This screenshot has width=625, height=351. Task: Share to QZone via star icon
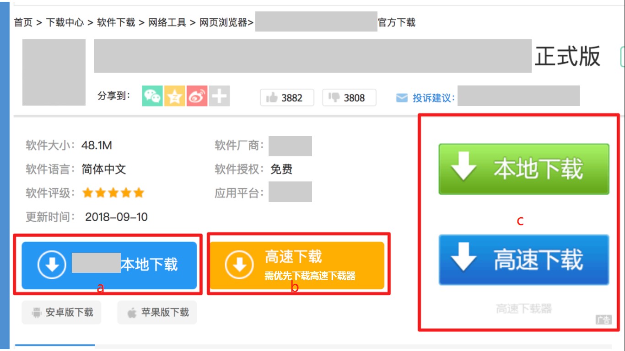[x=174, y=96]
